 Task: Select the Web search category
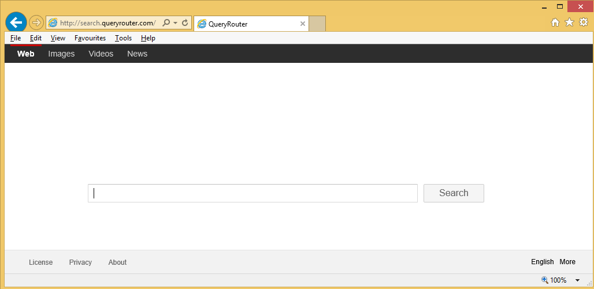tap(26, 54)
